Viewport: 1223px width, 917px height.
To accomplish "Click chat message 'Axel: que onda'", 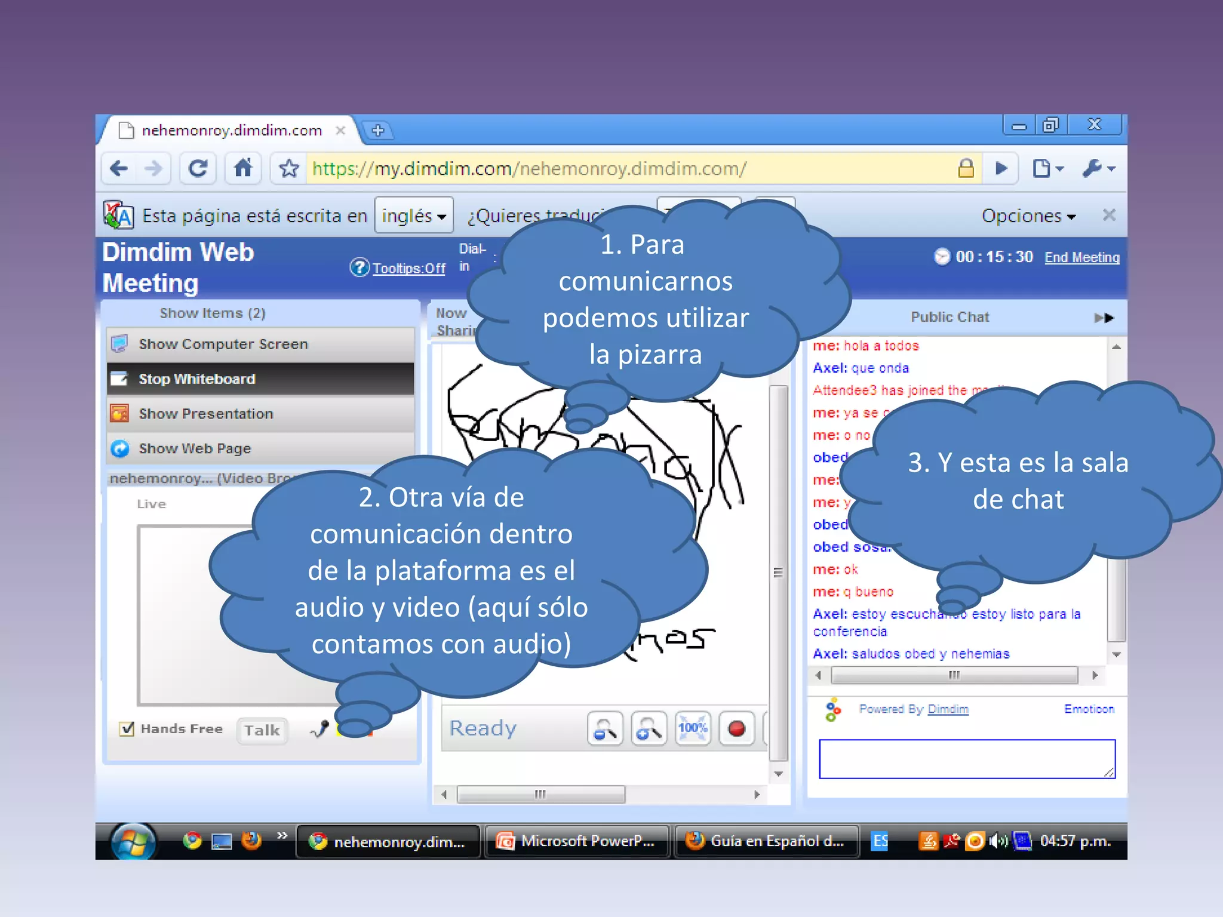I will pyautogui.click(x=861, y=368).
